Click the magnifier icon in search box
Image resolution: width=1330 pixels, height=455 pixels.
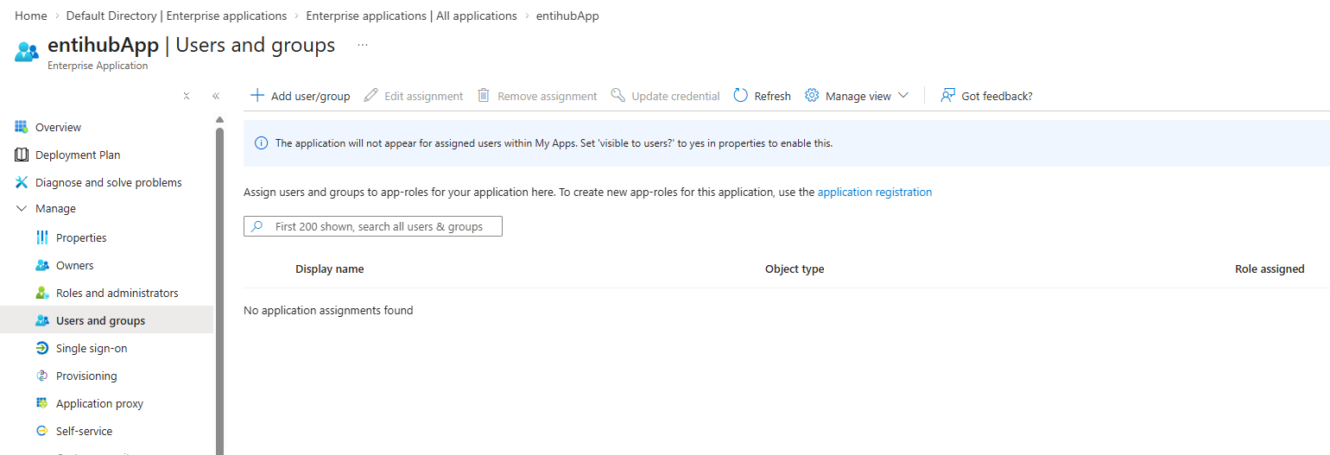pos(256,226)
